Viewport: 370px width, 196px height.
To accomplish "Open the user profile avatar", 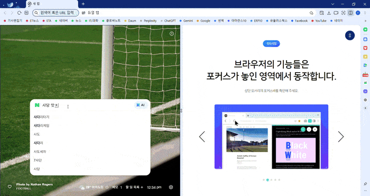I will click(x=358, y=13).
